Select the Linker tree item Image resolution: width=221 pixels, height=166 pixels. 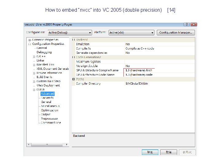[x=41, y=61]
